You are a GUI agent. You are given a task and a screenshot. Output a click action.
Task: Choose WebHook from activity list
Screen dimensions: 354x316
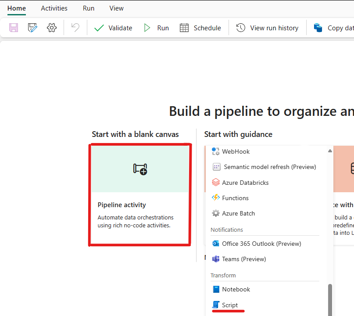point(236,151)
